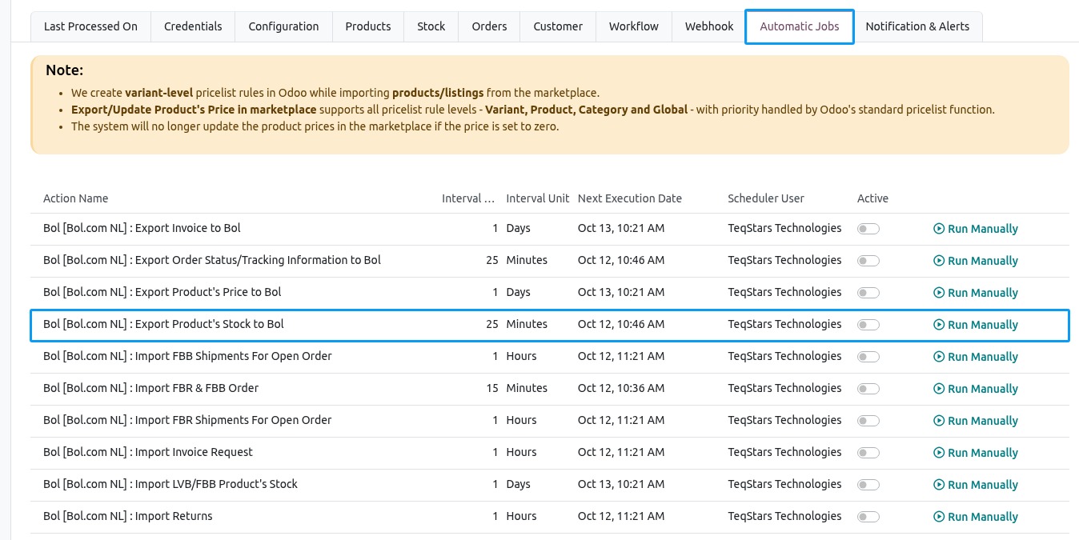
Task: Toggle Import FBR Shipments For Open Order
Action: click(x=868, y=421)
